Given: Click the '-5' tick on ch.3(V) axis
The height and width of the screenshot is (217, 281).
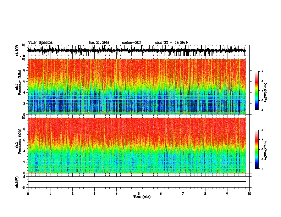Looking at the screenshot, I should [24, 188].
